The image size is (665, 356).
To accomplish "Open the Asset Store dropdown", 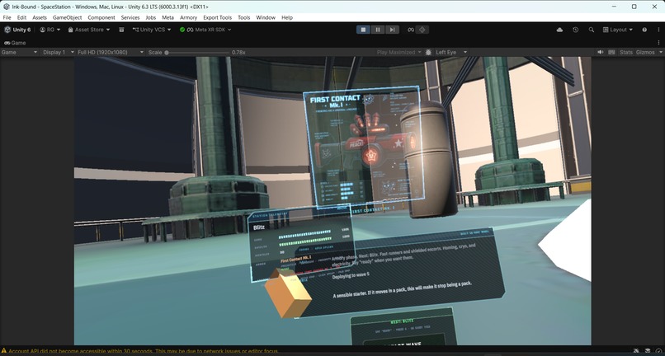I will 89,30.
